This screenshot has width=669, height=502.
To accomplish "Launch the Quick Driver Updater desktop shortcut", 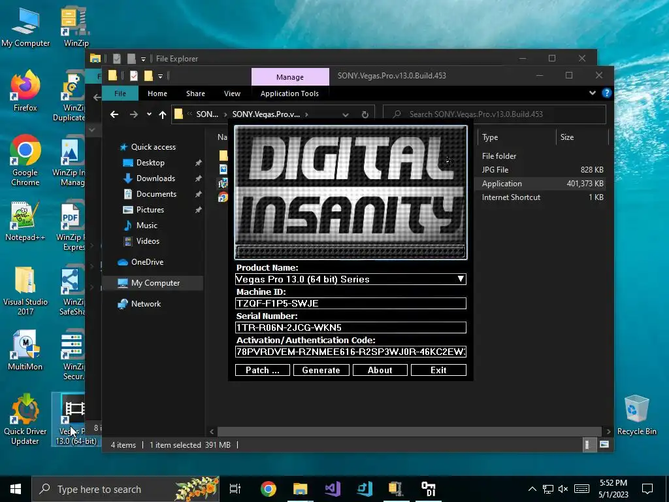I will click(x=25, y=420).
